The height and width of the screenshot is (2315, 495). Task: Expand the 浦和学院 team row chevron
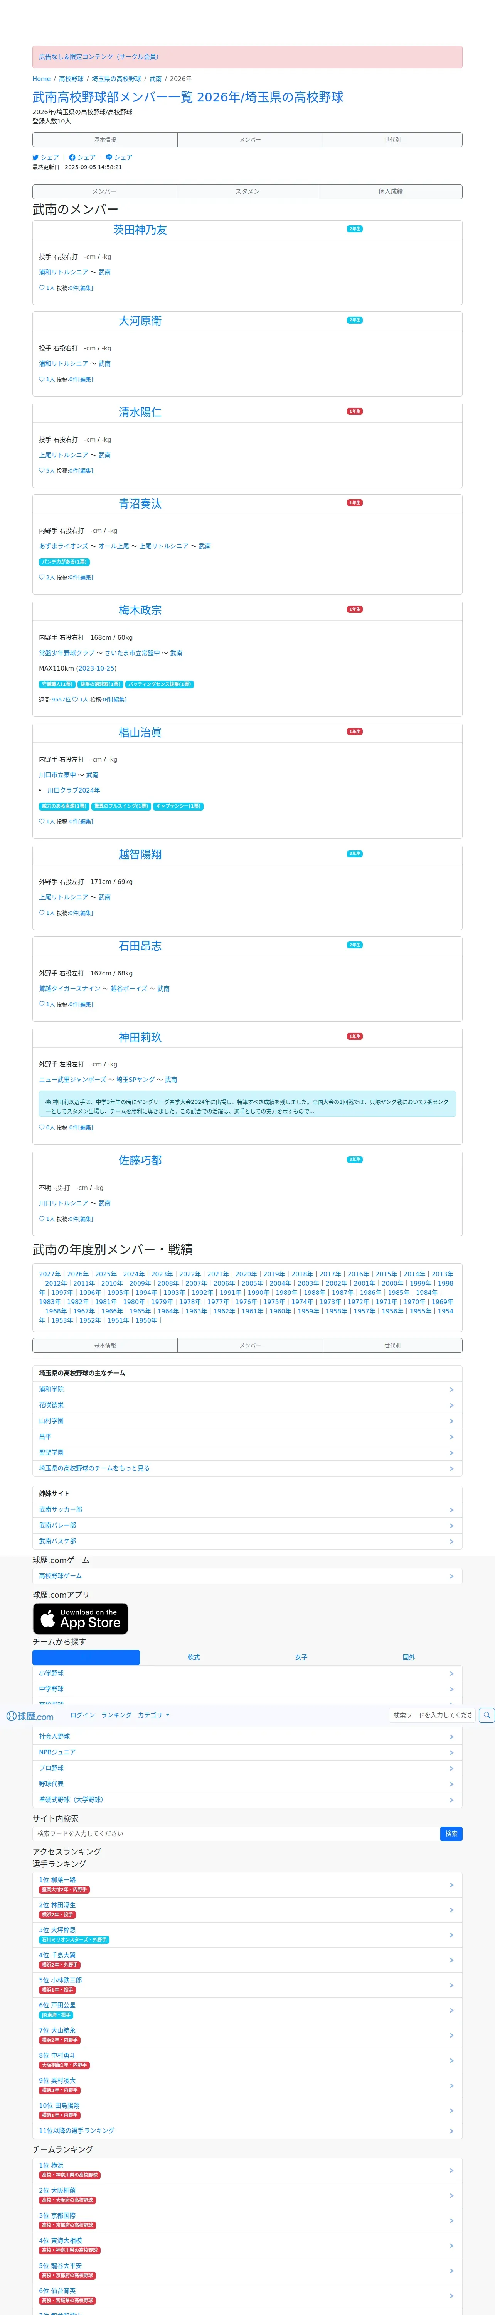[x=451, y=1389]
